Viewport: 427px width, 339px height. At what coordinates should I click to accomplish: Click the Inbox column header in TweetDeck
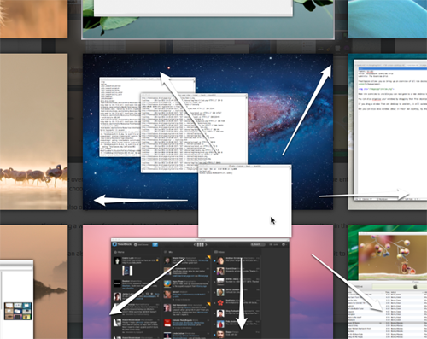[219, 252]
